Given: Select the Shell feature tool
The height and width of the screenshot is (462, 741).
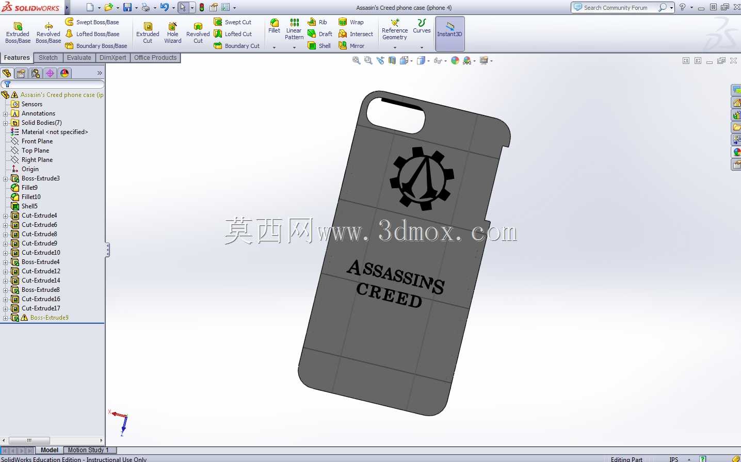Looking at the screenshot, I should [319, 46].
